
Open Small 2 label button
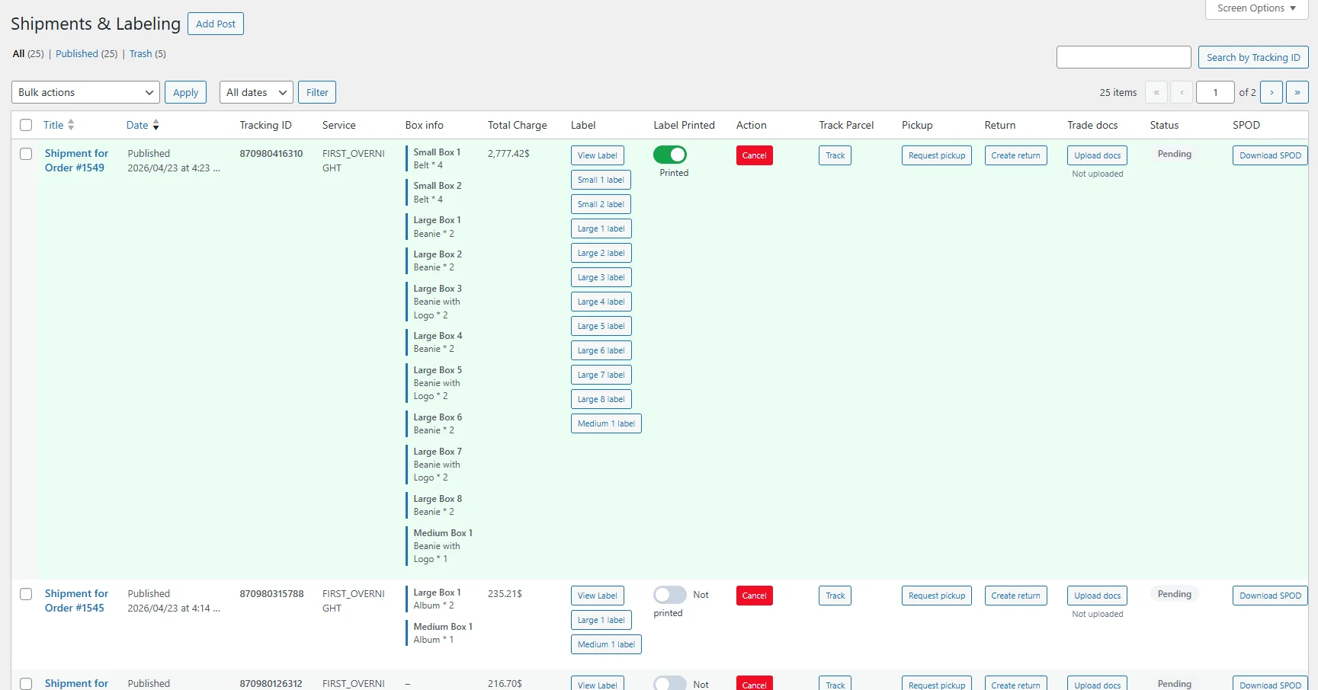click(601, 204)
